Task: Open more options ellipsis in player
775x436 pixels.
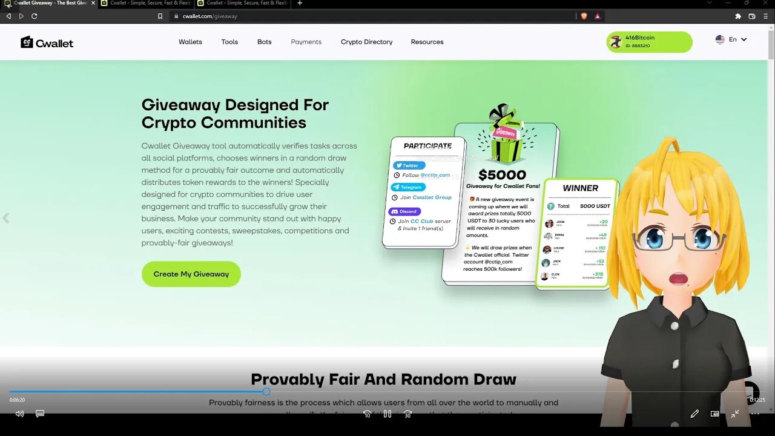Action: [x=755, y=414]
